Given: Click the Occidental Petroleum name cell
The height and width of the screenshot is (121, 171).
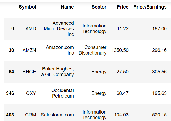Looking at the screenshot, I should [62, 93].
